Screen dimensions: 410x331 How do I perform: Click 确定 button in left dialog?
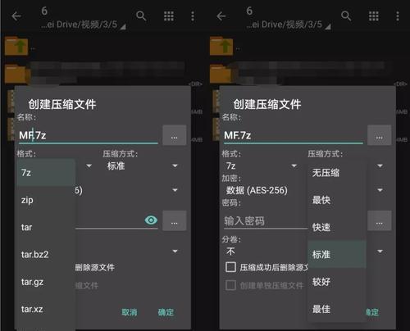click(166, 312)
